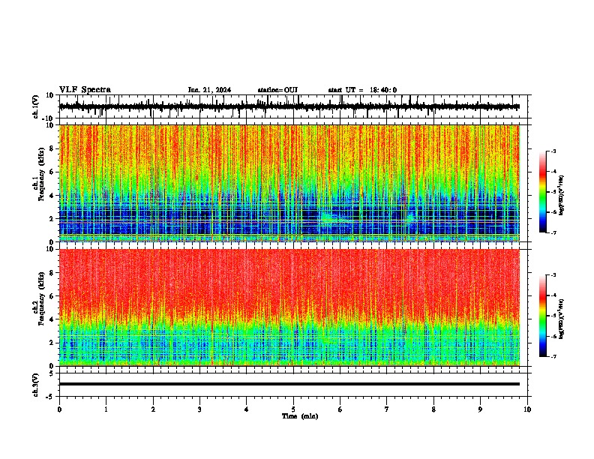
Task: Click the ch.1 spectrogram panel
Action: pyautogui.click(x=289, y=183)
